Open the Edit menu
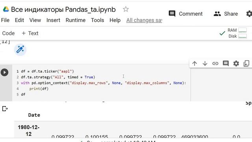Viewport: 252px width, 142px height. tap(19, 20)
